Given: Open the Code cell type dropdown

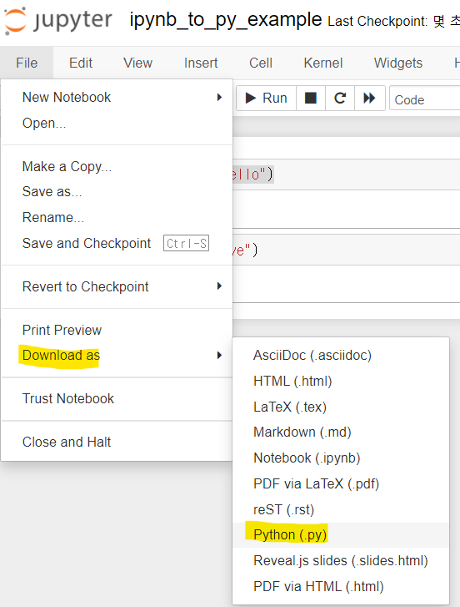Looking at the screenshot, I should tap(424, 99).
